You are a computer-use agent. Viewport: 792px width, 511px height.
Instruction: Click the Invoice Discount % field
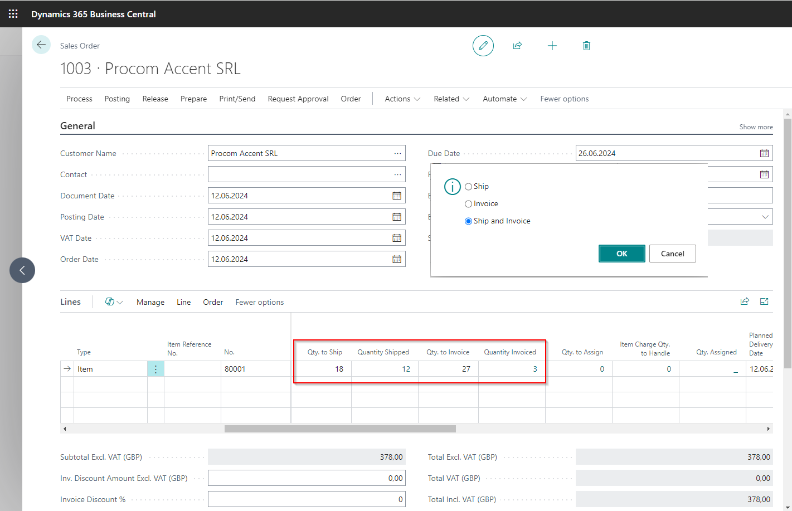[x=307, y=499]
